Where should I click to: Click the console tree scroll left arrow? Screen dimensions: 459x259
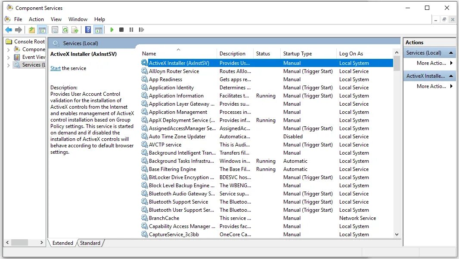7,242
